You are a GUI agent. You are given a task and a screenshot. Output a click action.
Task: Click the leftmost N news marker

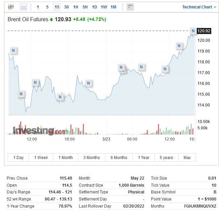(x=13, y=51)
